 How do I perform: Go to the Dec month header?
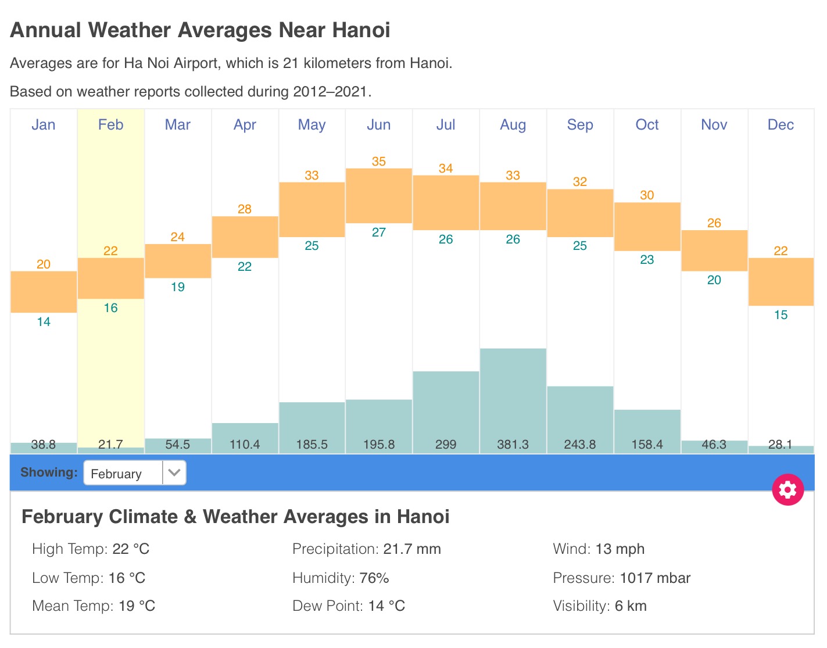tap(781, 125)
